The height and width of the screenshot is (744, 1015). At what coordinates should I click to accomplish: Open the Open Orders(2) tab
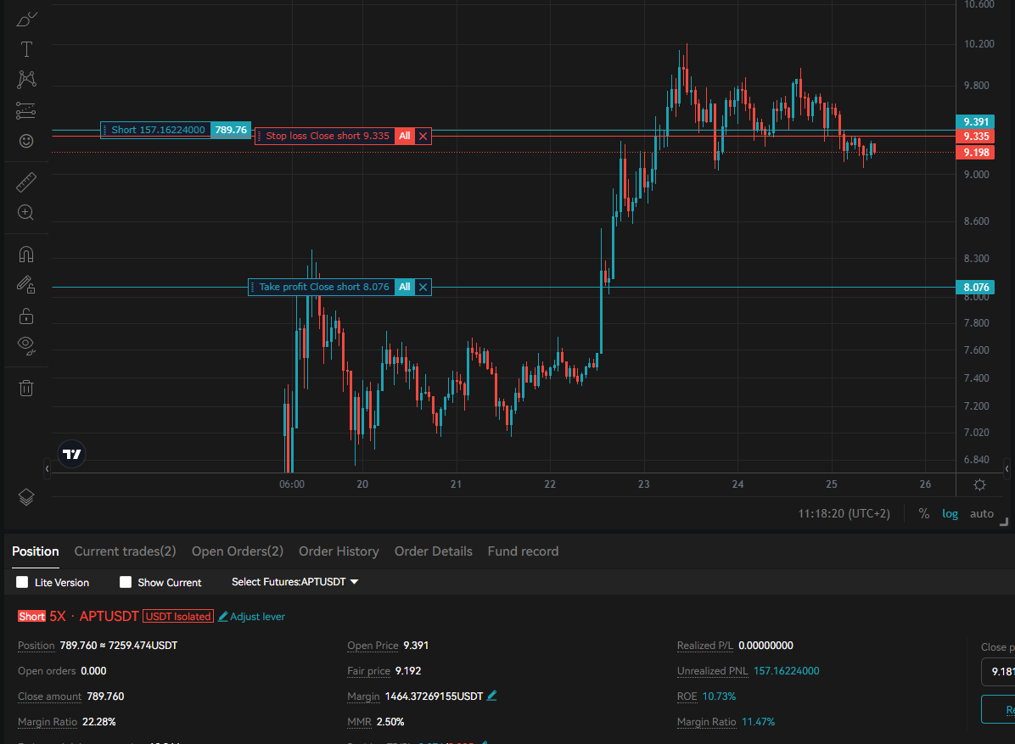238,551
